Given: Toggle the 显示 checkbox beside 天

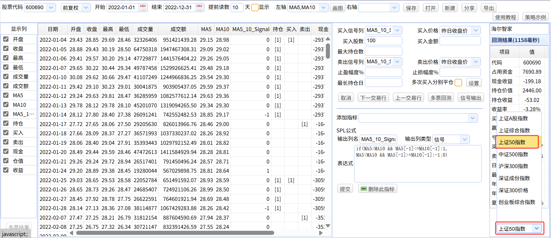Looking at the screenshot, I should pos(255,7).
